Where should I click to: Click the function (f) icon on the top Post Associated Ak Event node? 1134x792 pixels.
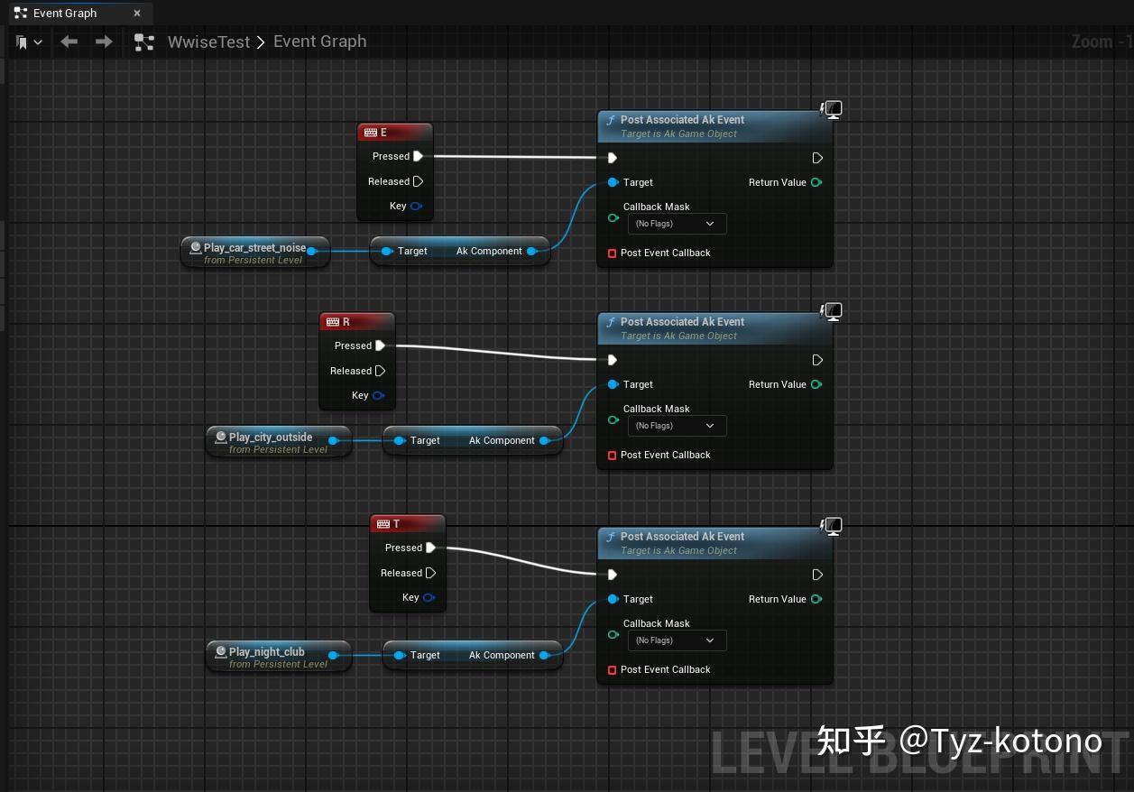612,119
